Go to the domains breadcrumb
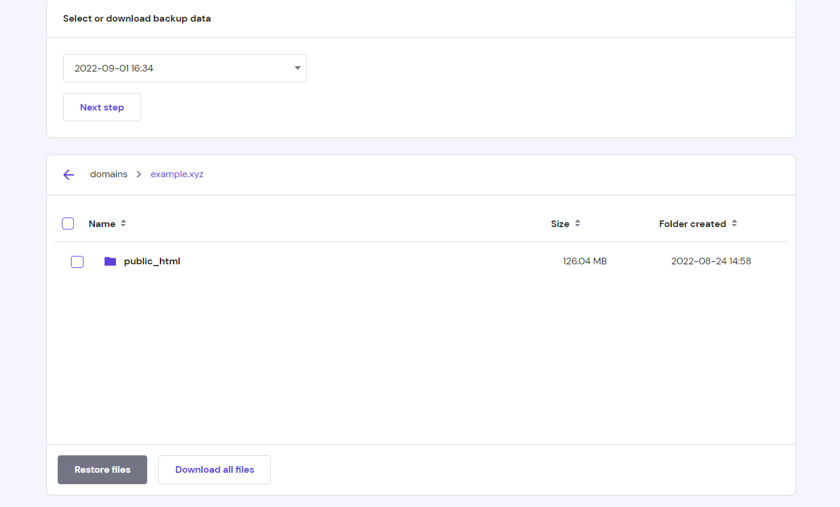 [109, 175]
